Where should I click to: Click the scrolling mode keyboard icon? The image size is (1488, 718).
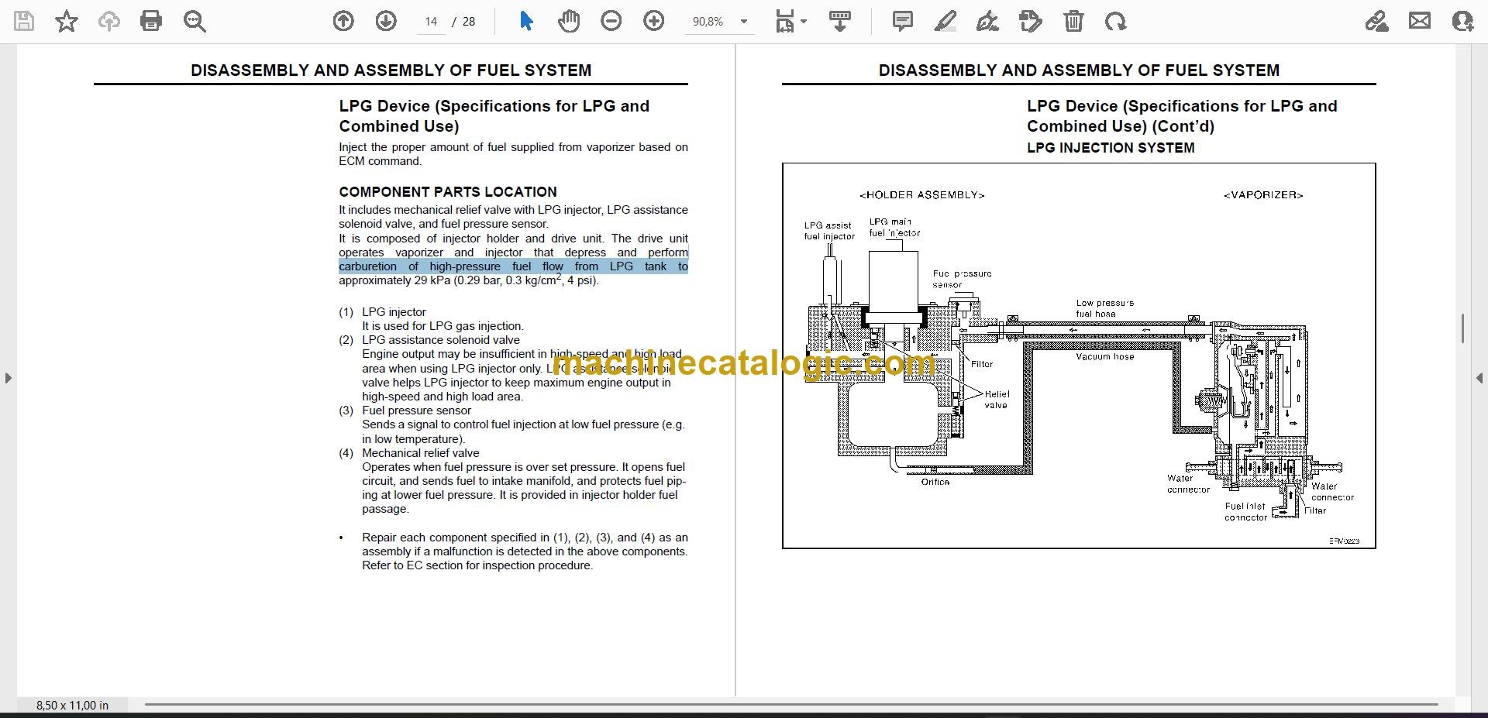point(840,21)
